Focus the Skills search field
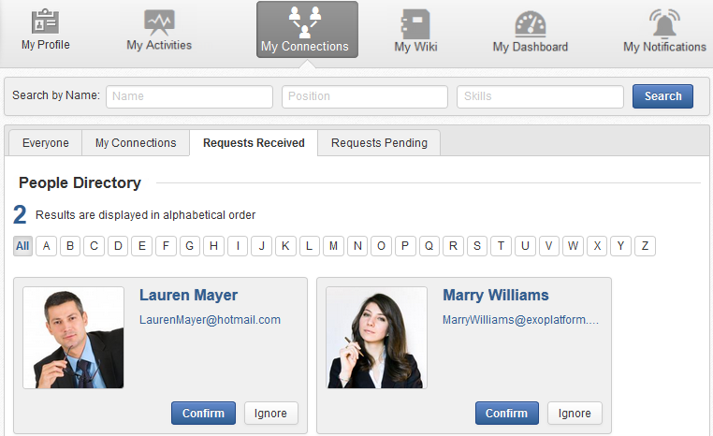Screen dimensions: 713x436 pos(540,96)
